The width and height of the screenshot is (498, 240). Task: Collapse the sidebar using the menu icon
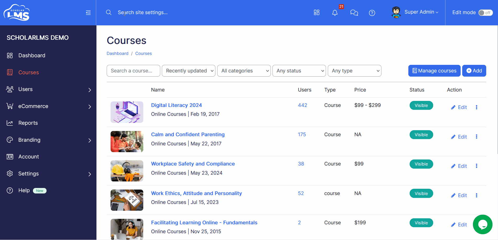pyautogui.click(x=88, y=13)
